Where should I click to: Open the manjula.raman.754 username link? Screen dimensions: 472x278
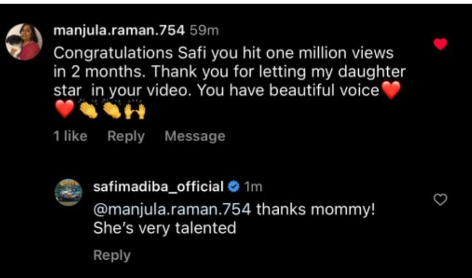(x=118, y=31)
